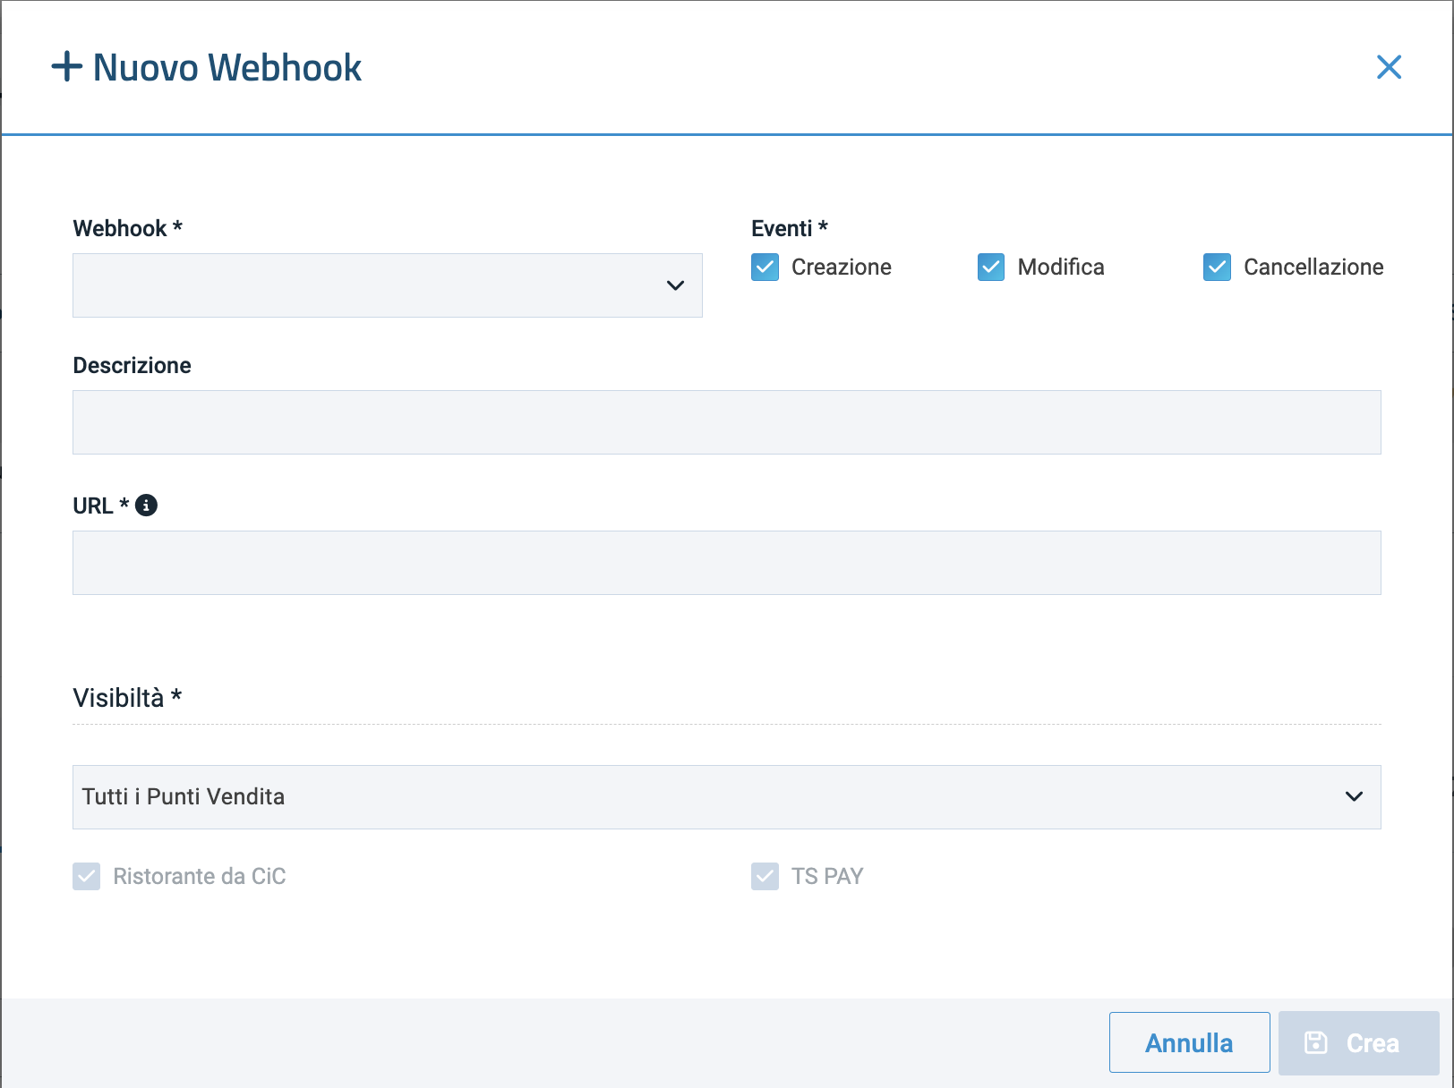1454x1088 pixels.
Task: Click the Cancellazione label text
Action: [x=1313, y=268]
